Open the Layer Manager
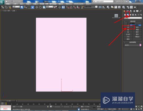Viewport: 143px width, 111px height. tap(108, 7)
